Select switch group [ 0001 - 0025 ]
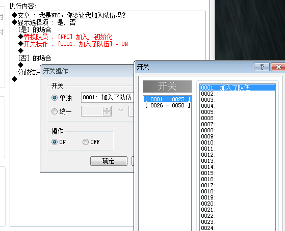The width and height of the screenshot is (285, 231). click(x=167, y=99)
